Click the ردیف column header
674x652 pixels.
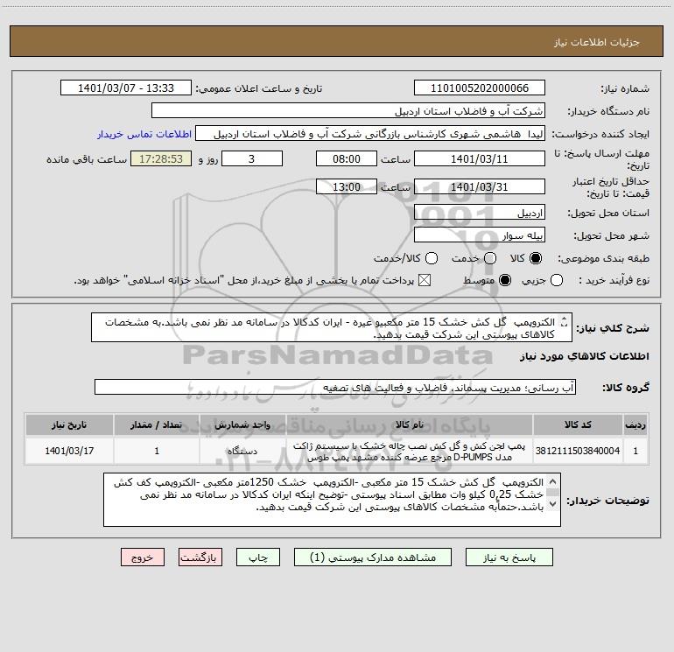click(x=635, y=424)
